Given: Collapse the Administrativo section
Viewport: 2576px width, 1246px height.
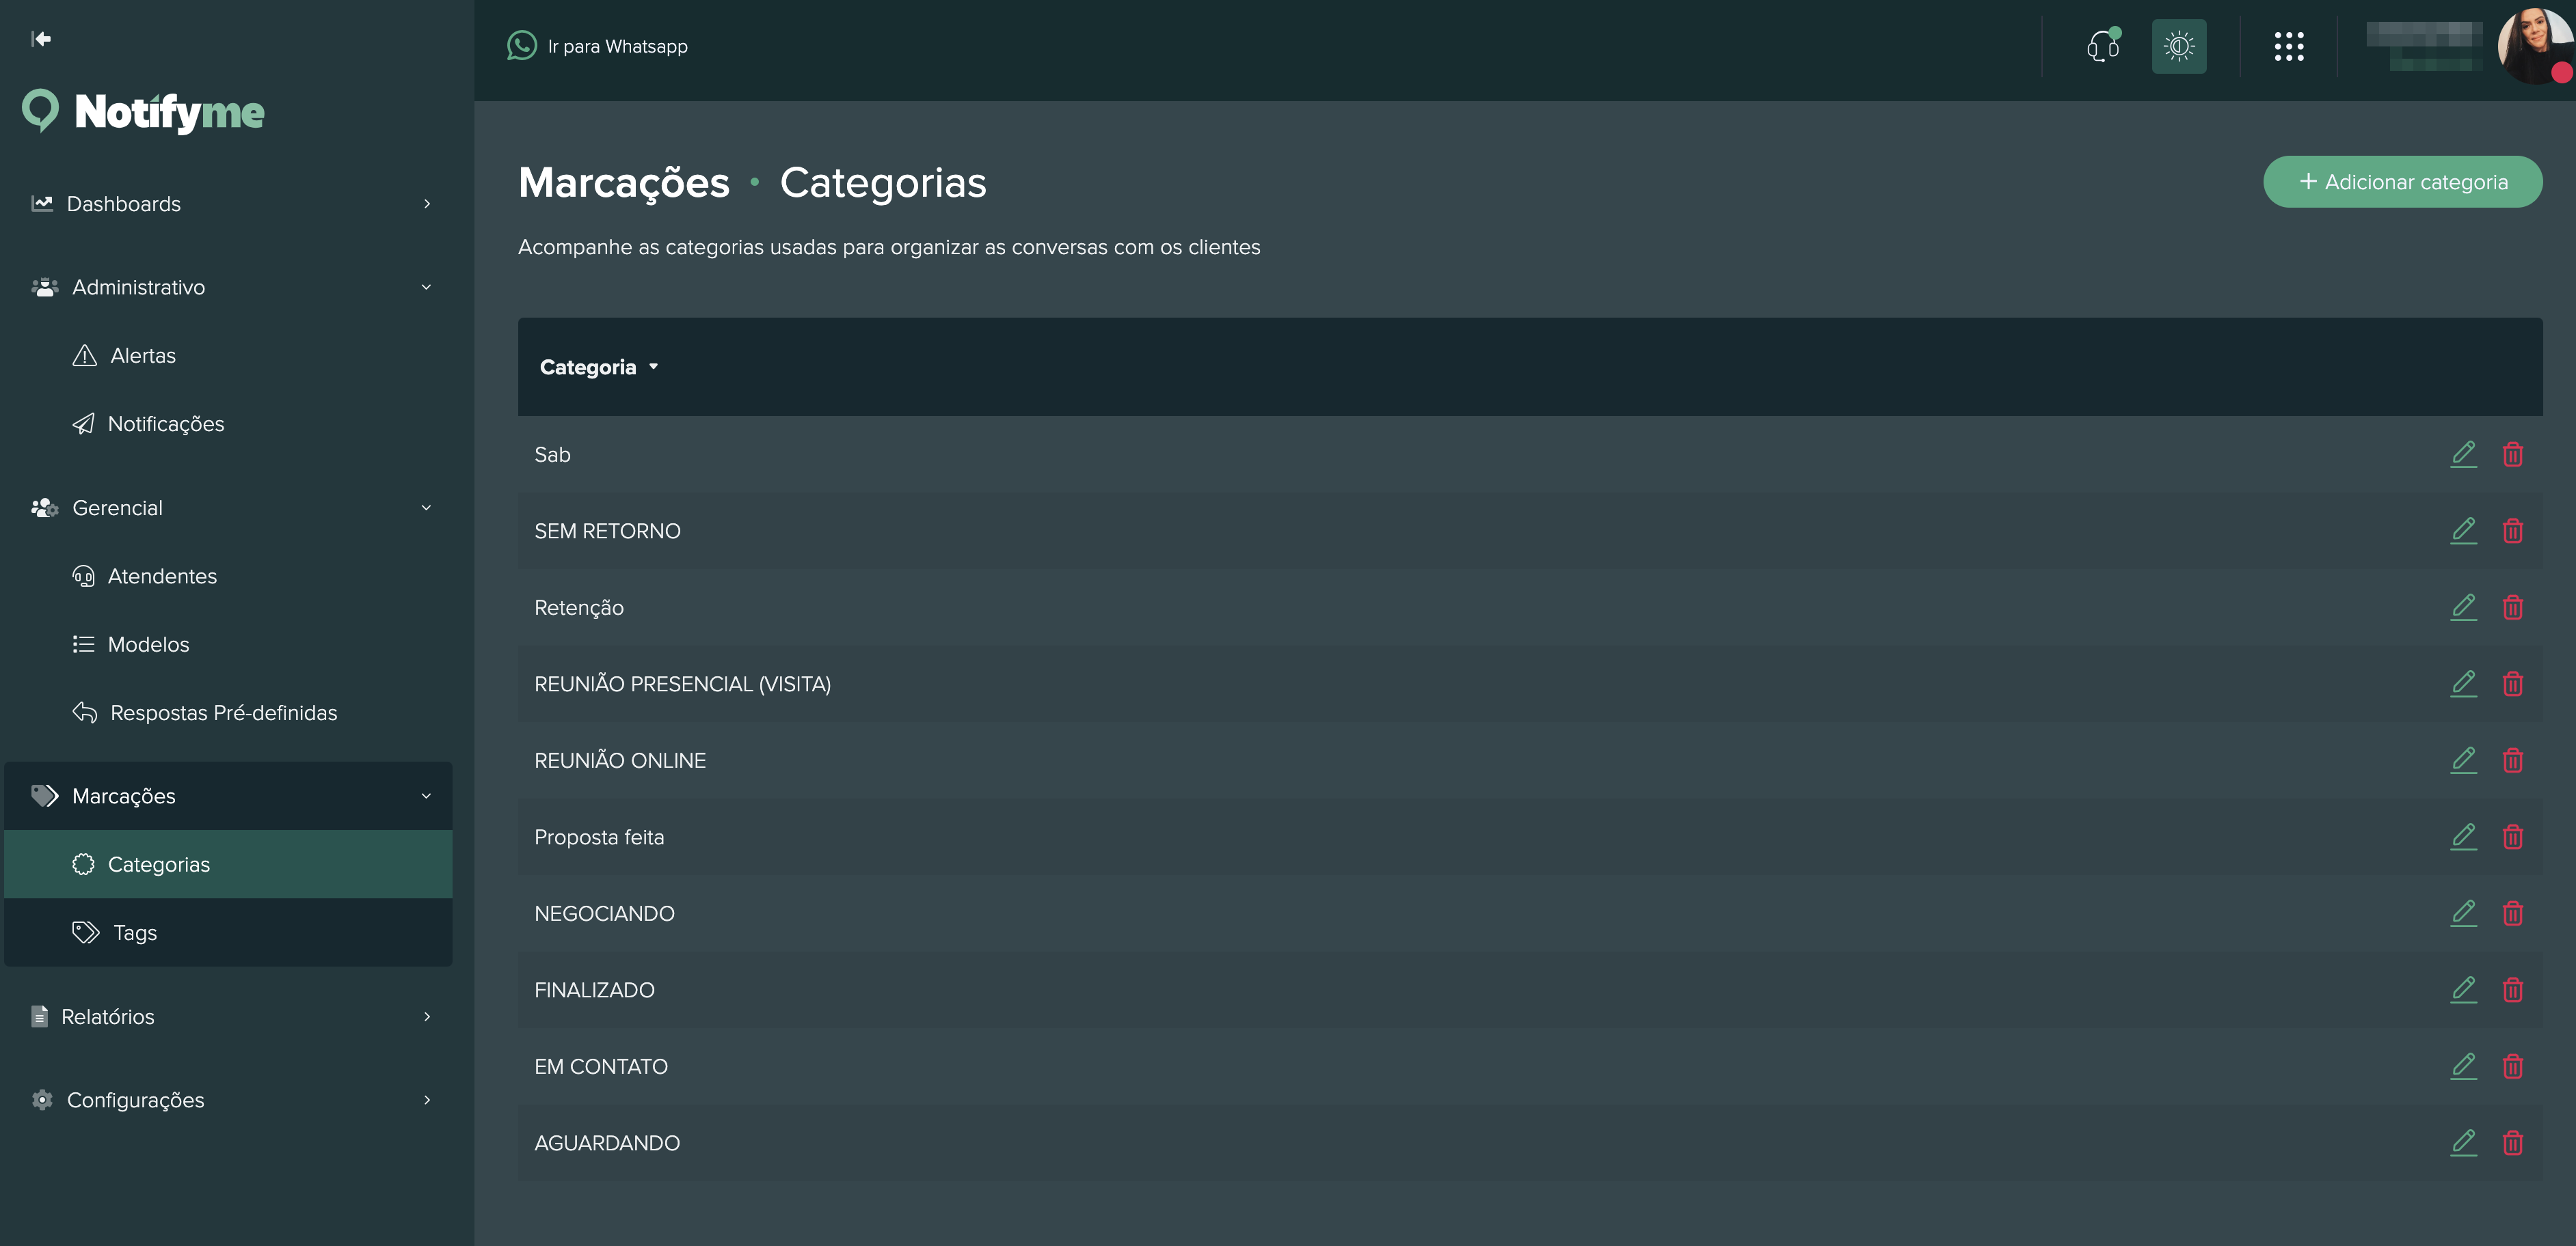Looking at the screenshot, I should (x=428, y=287).
